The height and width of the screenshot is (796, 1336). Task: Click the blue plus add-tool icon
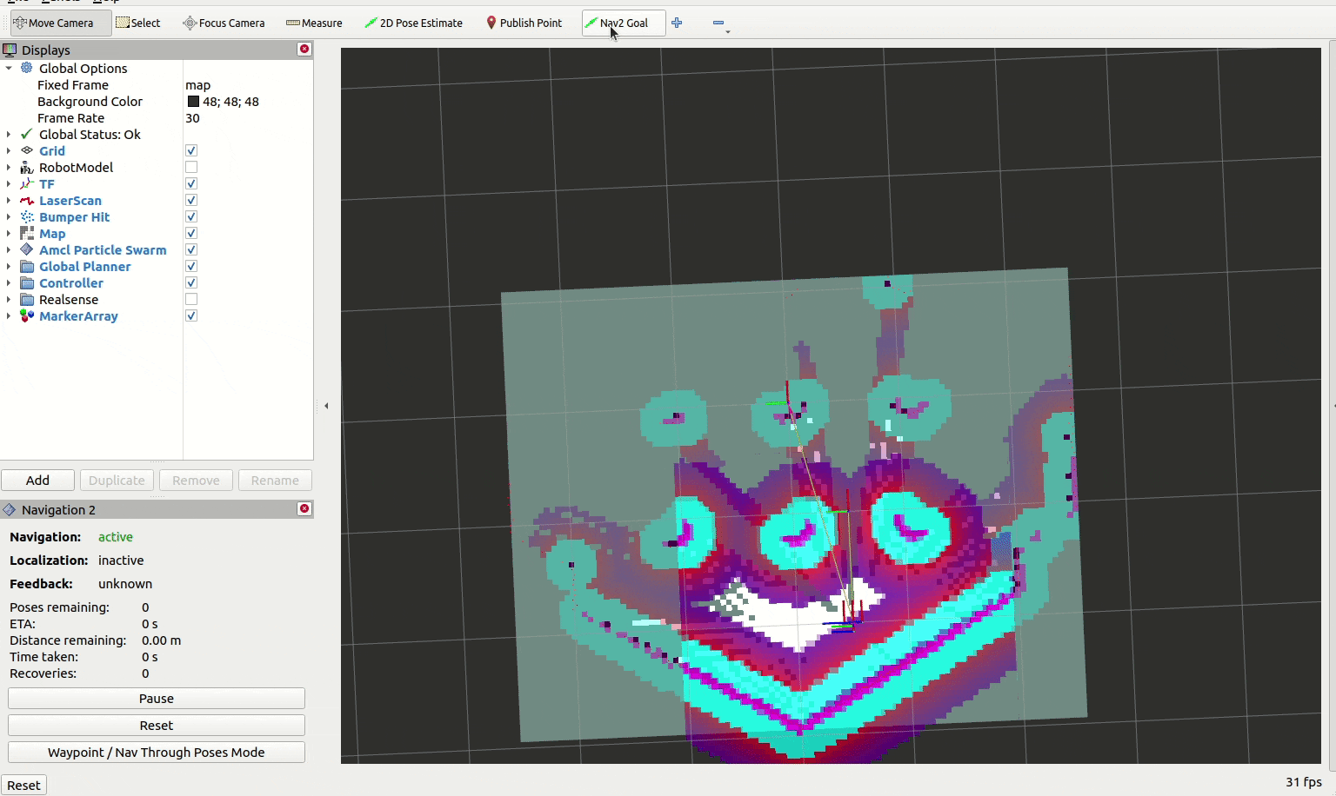click(x=677, y=23)
